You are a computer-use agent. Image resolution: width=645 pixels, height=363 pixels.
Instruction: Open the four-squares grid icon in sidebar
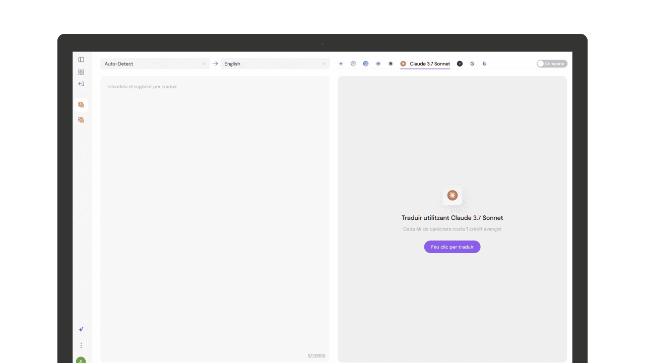tap(81, 72)
